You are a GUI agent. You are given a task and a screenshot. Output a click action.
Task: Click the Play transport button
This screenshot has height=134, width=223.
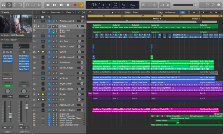[68, 5]
